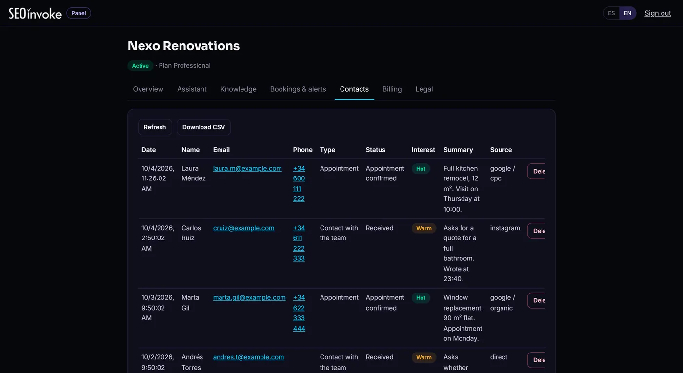Select the name Carlos Ruiz

click(x=191, y=233)
